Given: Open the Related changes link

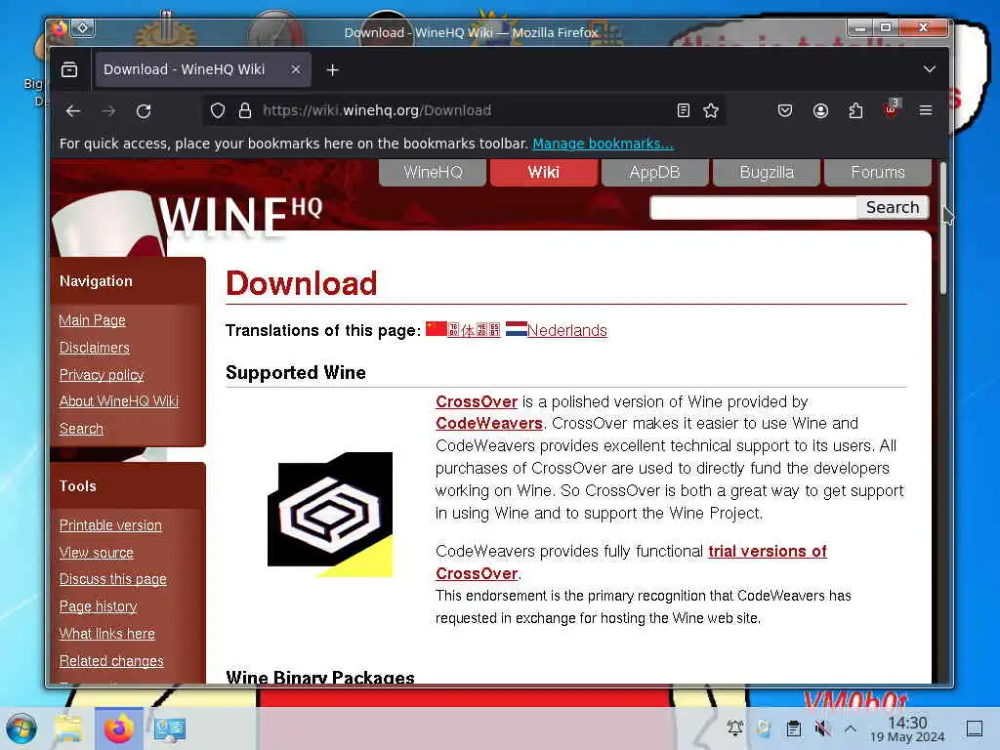Looking at the screenshot, I should tap(111, 661).
